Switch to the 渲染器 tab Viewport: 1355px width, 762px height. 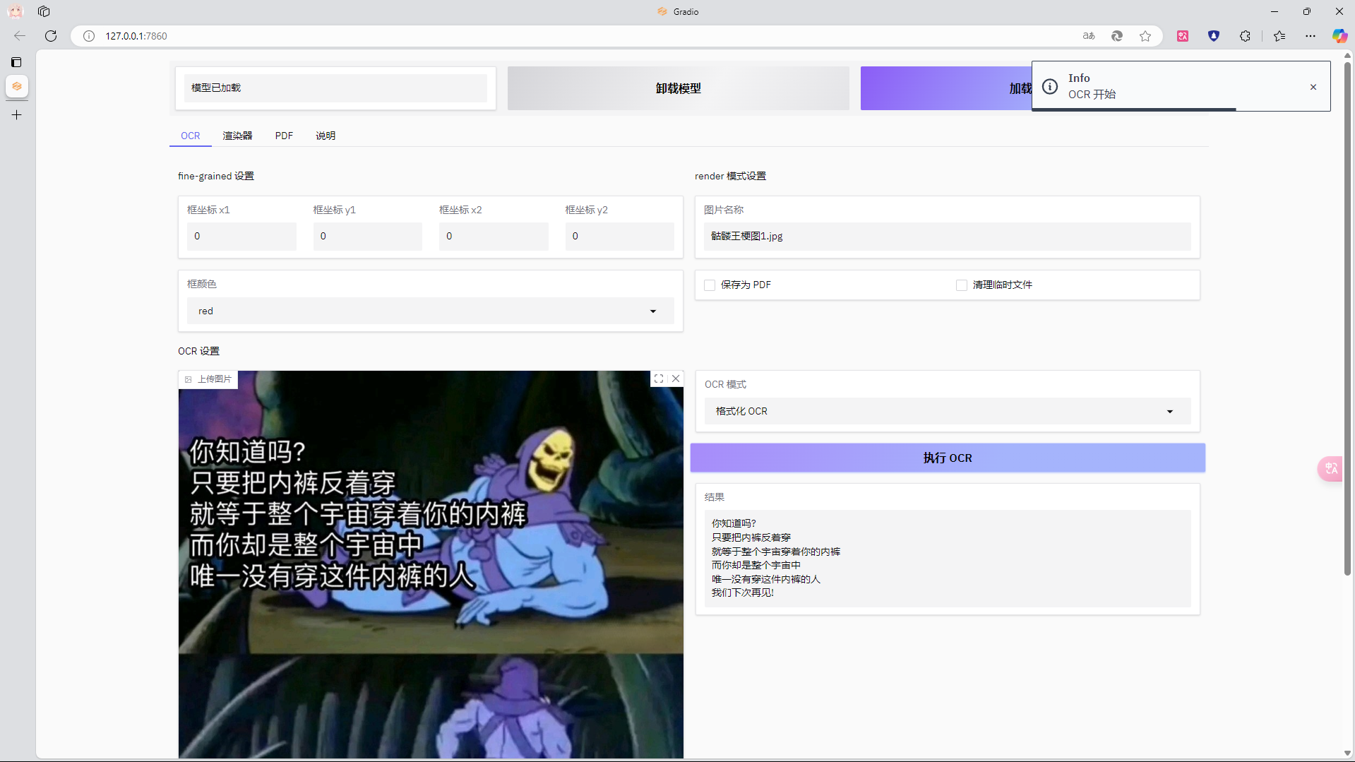tap(237, 136)
